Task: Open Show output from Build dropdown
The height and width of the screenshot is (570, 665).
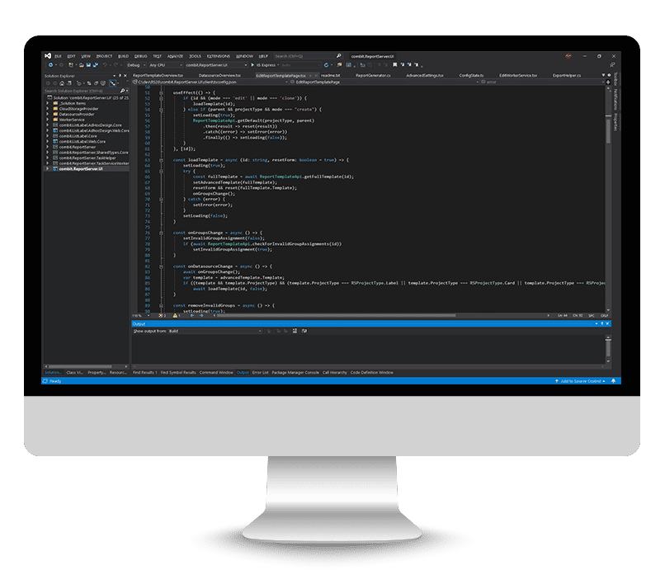Action: (215, 332)
